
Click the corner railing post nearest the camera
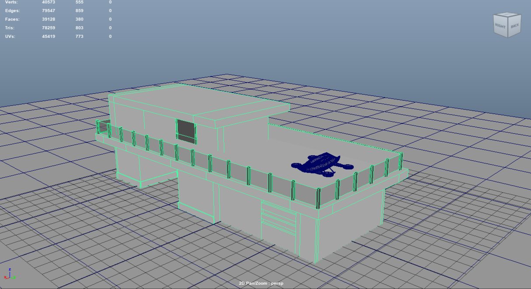pos(319,198)
